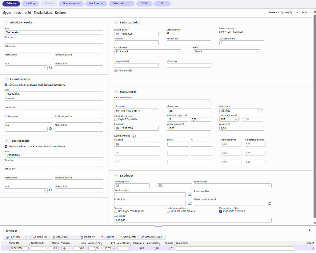Enable the Onko kyseessä tarjous checkbox
Screen dimensions: 316x253
pos(116,211)
